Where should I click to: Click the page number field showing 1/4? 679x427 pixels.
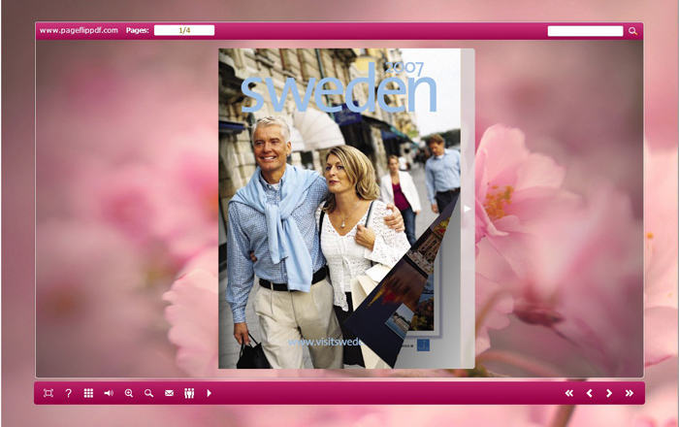[184, 30]
